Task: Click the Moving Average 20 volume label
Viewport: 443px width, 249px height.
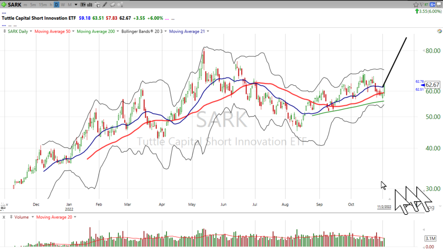Action: (x=54, y=217)
